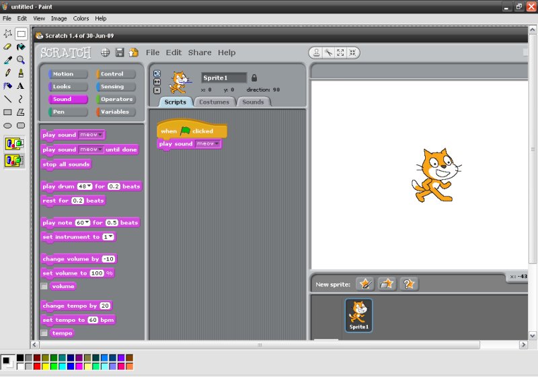Viewport: 538px width, 377px height.
Task: Get a surprise sprite button
Action: point(409,284)
